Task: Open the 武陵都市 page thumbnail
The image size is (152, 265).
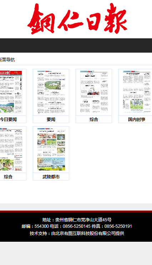Action: [51, 149]
